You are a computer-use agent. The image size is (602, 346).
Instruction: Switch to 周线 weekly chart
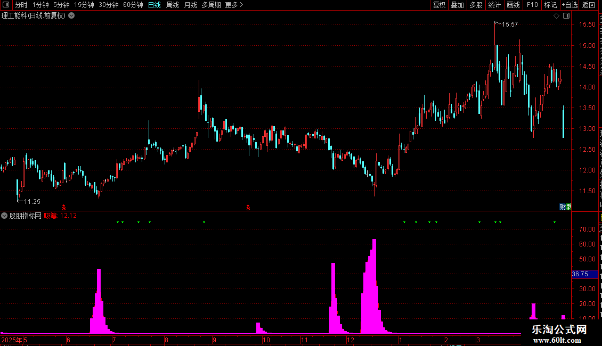point(173,5)
